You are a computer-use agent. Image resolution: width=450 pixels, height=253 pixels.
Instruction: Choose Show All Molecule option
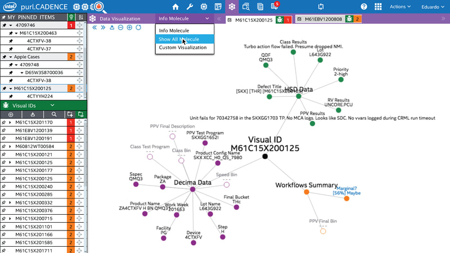tap(184, 39)
